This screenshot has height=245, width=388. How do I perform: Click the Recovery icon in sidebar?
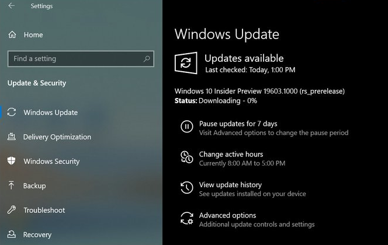click(11, 234)
